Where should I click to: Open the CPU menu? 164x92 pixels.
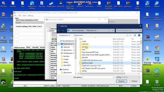[19, 16]
